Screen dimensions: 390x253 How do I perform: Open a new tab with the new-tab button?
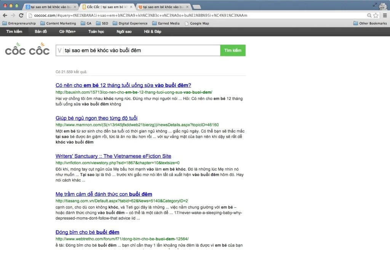click(197, 7)
